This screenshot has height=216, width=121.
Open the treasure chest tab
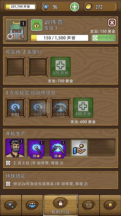click(89, 205)
